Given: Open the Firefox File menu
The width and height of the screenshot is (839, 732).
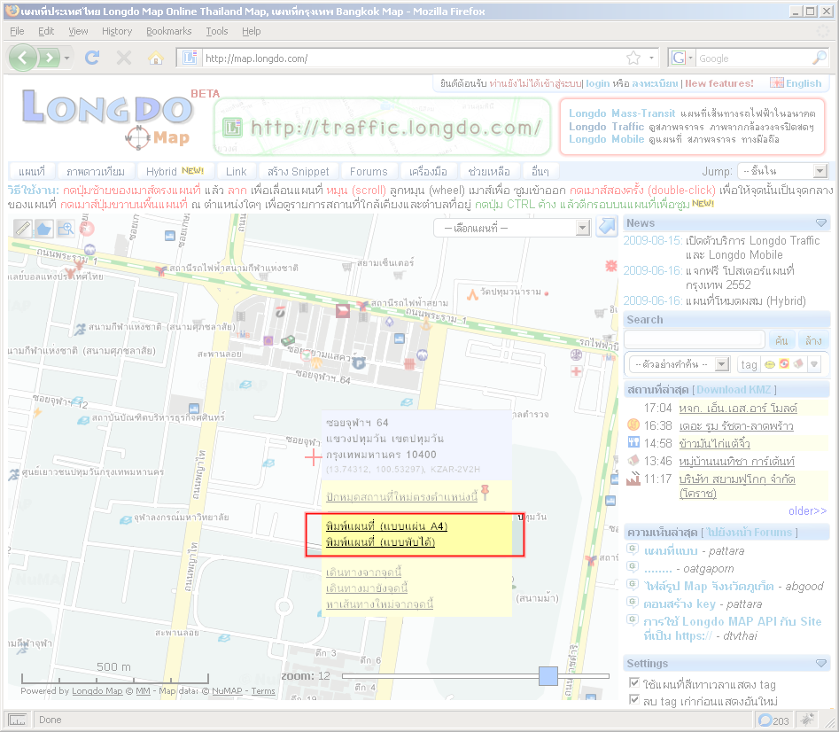Looking at the screenshot, I should tap(17, 31).
